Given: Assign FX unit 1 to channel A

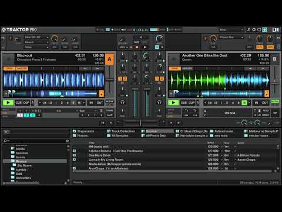Looking at the screenshot, I should [x=120, y=79].
